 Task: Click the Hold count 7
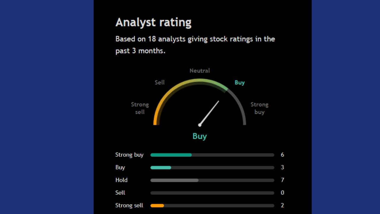pos(282,180)
